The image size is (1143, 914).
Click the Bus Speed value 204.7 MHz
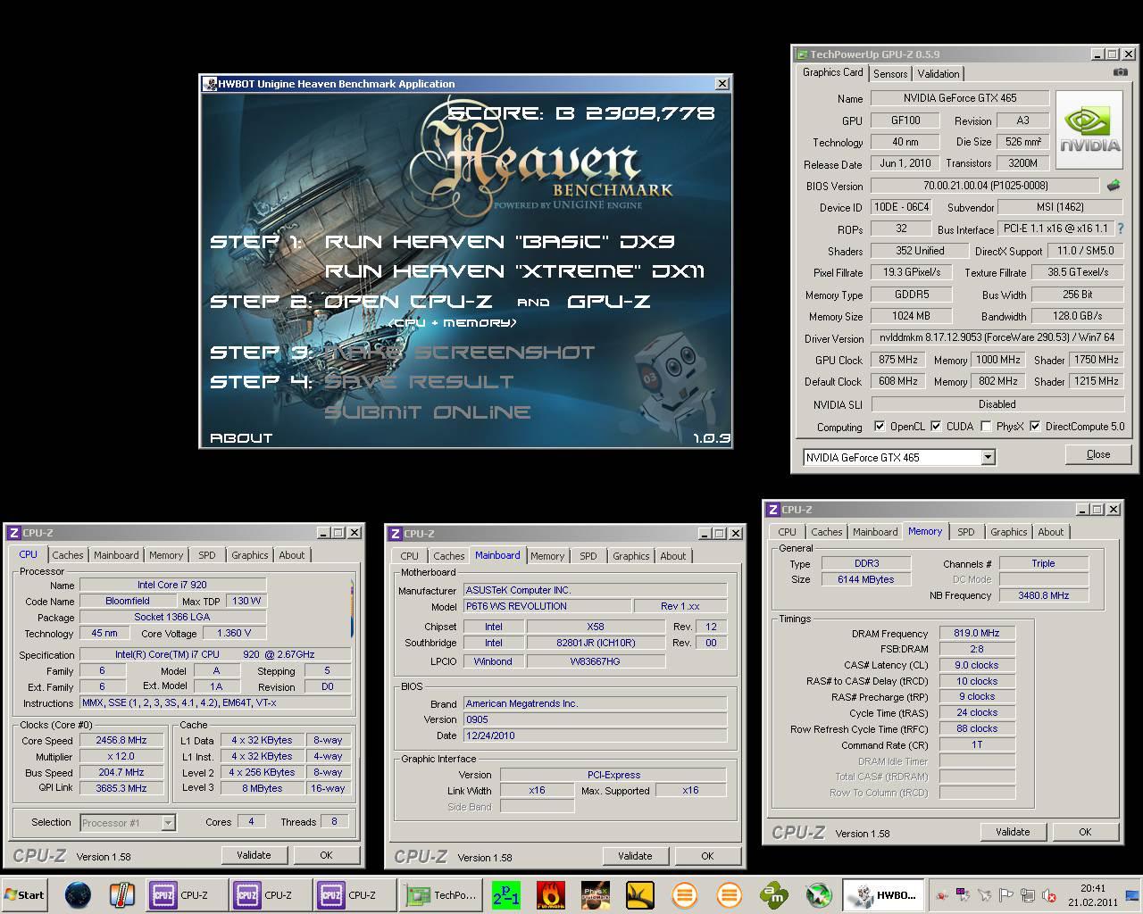coord(121,772)
